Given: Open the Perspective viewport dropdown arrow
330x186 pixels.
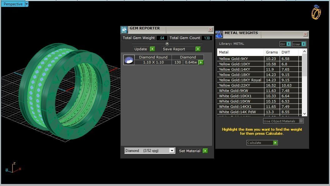Looking at the screenshot, I should 27,4.
